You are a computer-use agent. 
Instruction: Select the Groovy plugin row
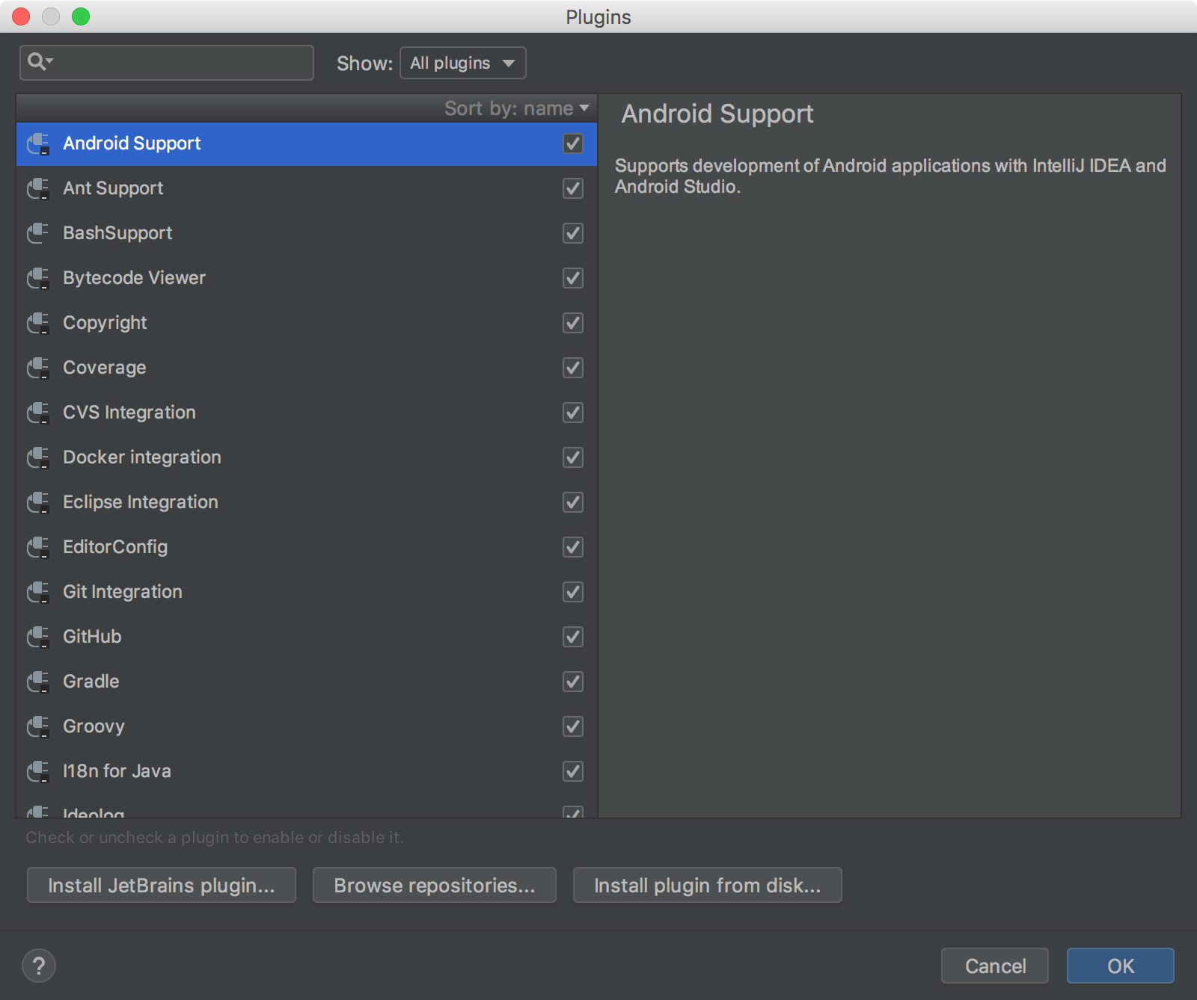coord(94,726)
